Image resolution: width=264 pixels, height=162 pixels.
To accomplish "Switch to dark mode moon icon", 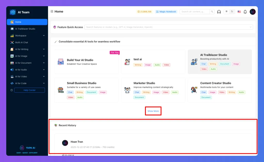I will pos(232,11).
